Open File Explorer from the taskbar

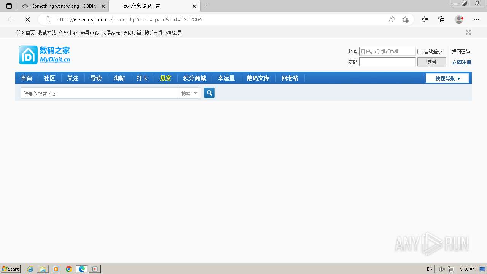pos(43,269)
